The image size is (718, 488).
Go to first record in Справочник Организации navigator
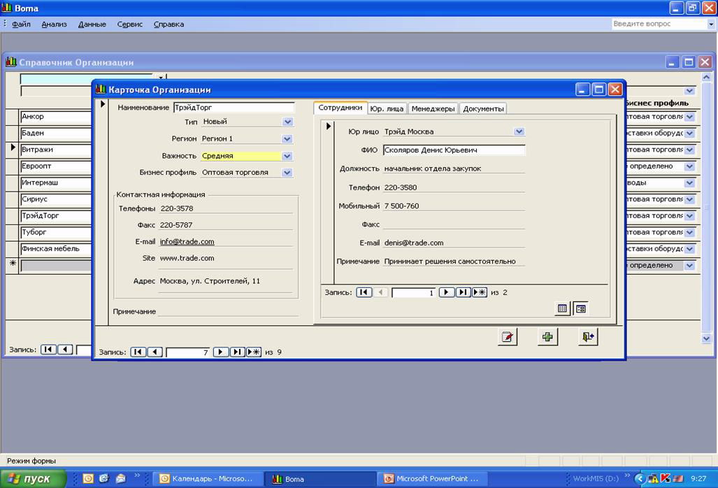(48, 350)
